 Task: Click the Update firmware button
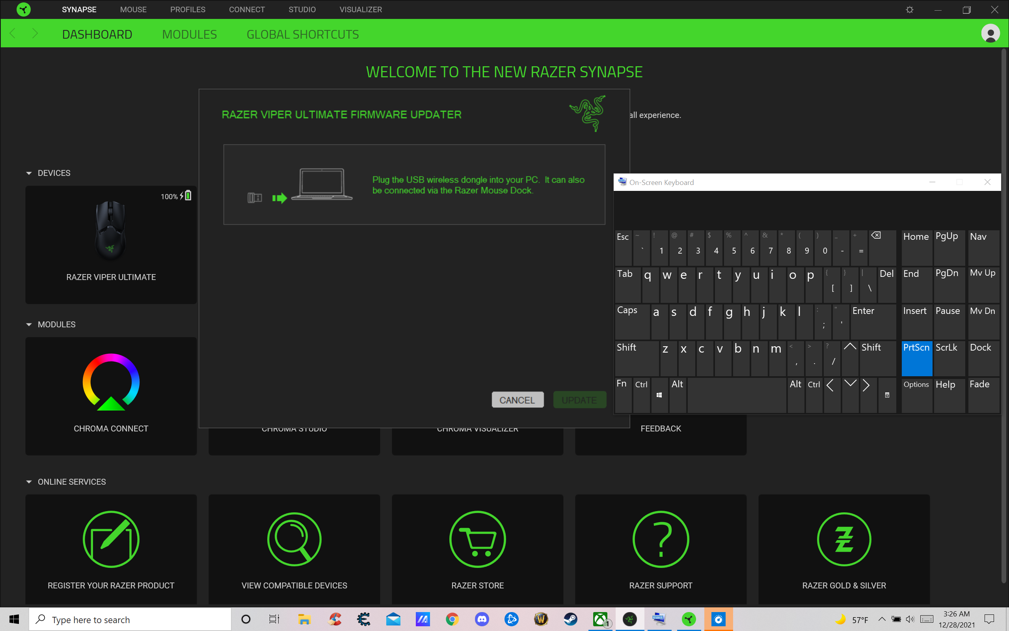[579, 400]
